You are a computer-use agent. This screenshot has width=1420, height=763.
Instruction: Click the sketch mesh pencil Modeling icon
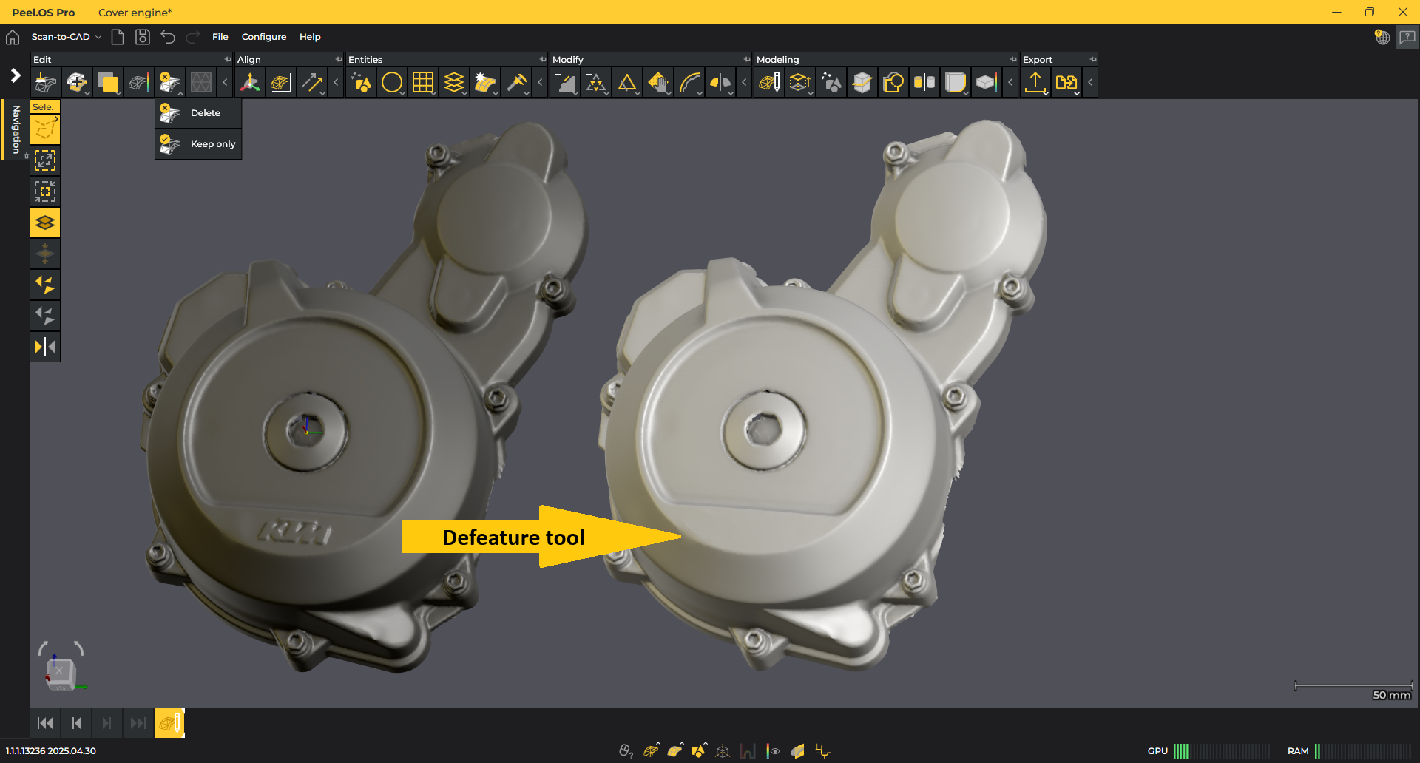769,83
